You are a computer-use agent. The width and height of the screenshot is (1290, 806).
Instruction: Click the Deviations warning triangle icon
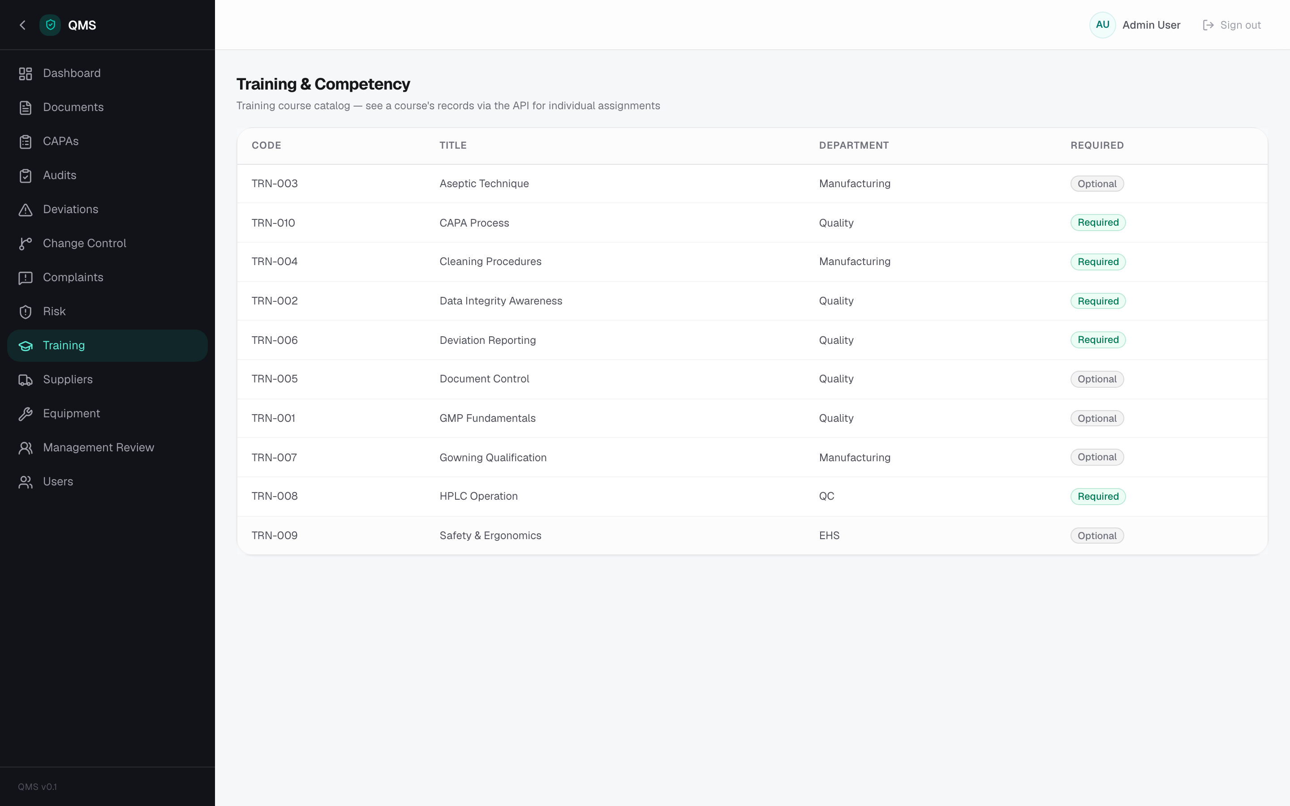[x=26, y=210]
